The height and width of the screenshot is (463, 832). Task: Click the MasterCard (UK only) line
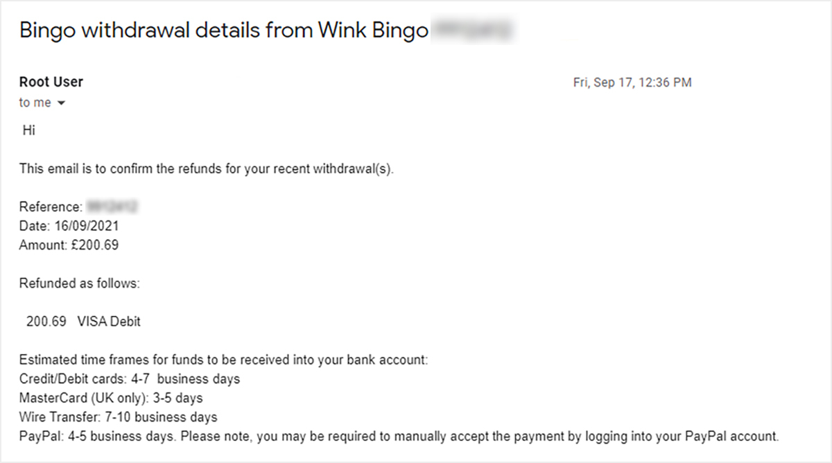coord(111,399)
